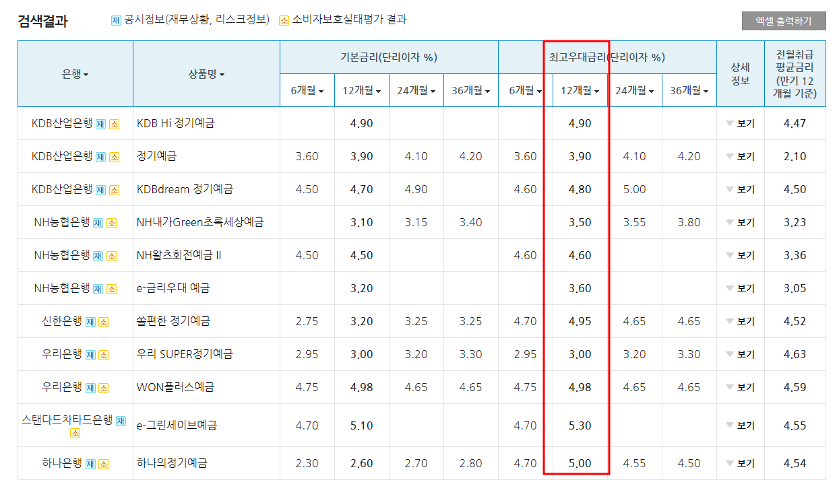839x480 pixels.
Task: Expand 보기 details for 하나의정기예금
Action: point(741,464)
